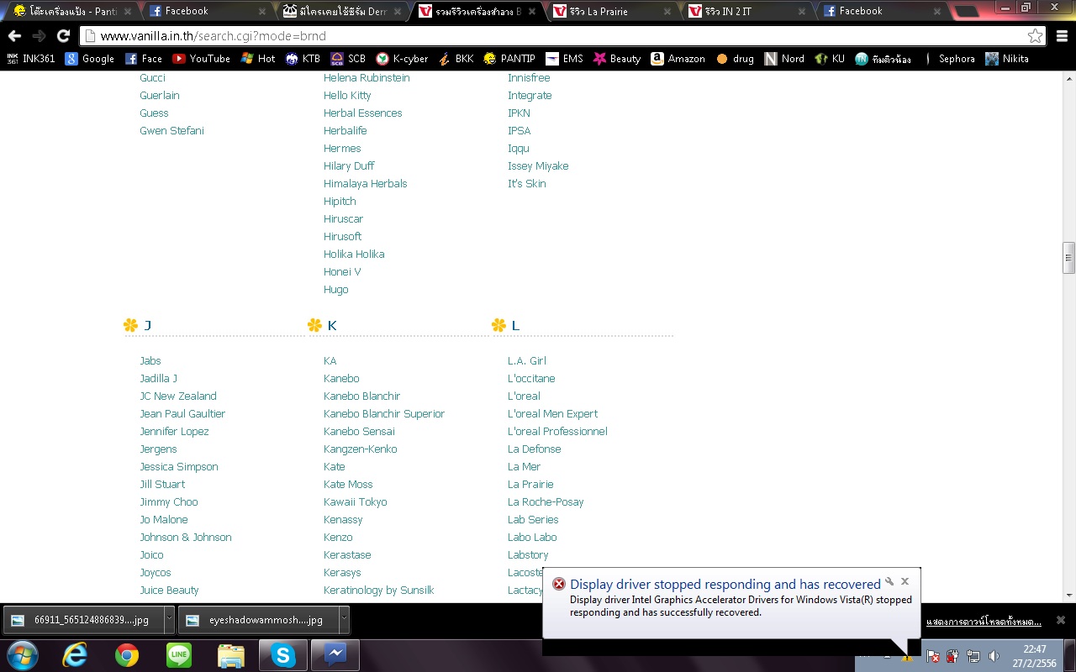Open Johnson & Johnson brand link

coord(186,537)
